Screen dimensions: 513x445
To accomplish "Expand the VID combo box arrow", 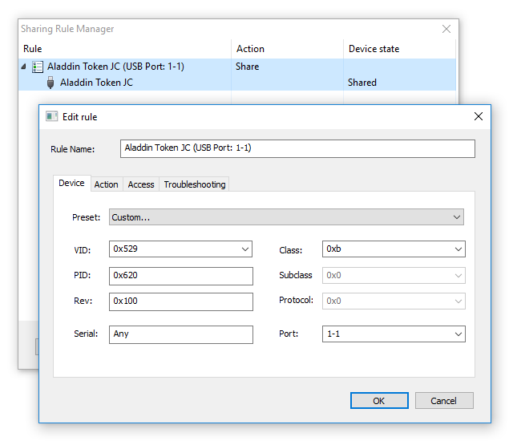I will 245,249.
